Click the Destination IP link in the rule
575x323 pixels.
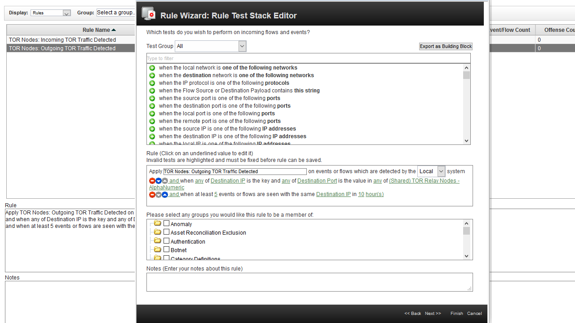coord(228,181)
